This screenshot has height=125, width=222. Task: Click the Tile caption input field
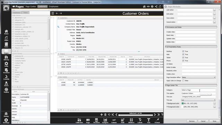(198, 93)
